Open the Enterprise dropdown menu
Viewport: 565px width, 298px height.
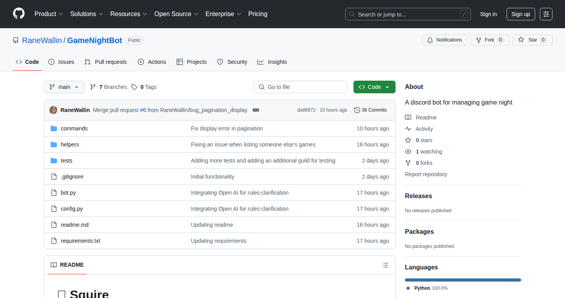click(223, 14)
